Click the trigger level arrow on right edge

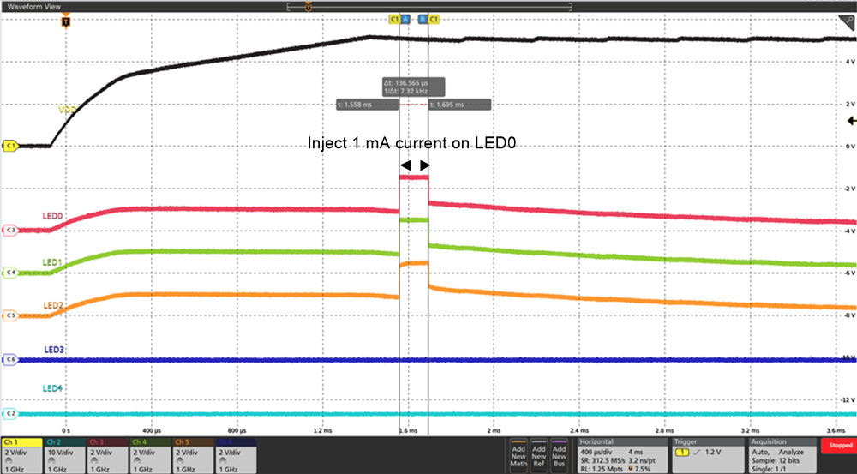coord(849,122)
